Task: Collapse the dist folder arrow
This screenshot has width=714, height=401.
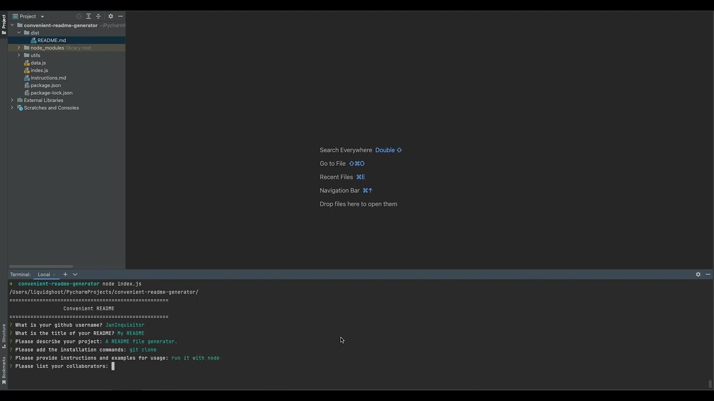Action: tap(19, 33)
